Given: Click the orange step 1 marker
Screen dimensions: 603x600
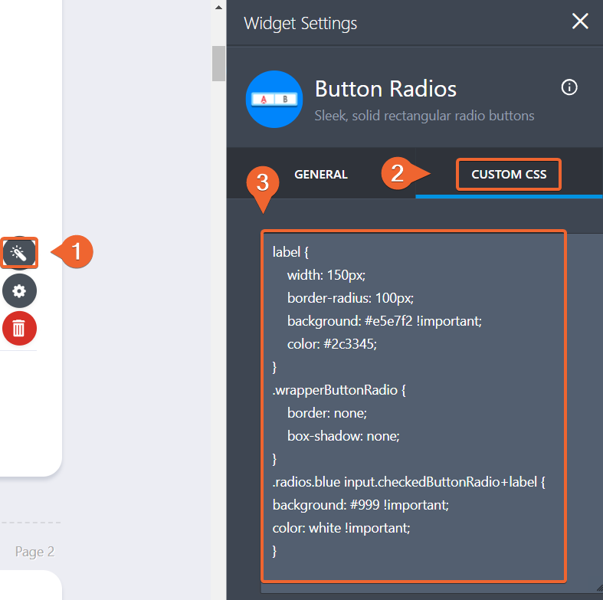Looking at the screenshot, I should [x=74, y=251].
